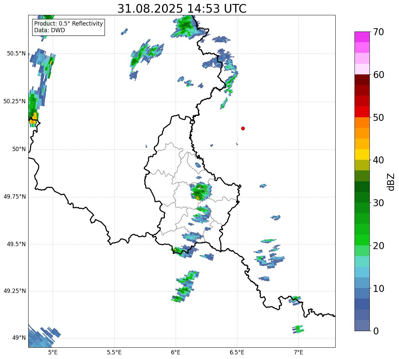This screenshot has width=399, height=359.
Task: Click the 49°N latitude axis label
Action: pyautogui.click(x=19, y=338)
